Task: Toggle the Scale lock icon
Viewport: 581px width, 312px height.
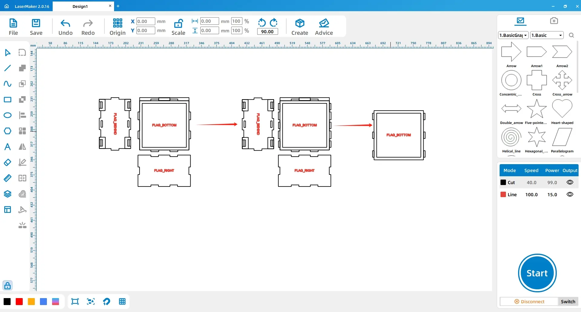Action: coord(178,24)
